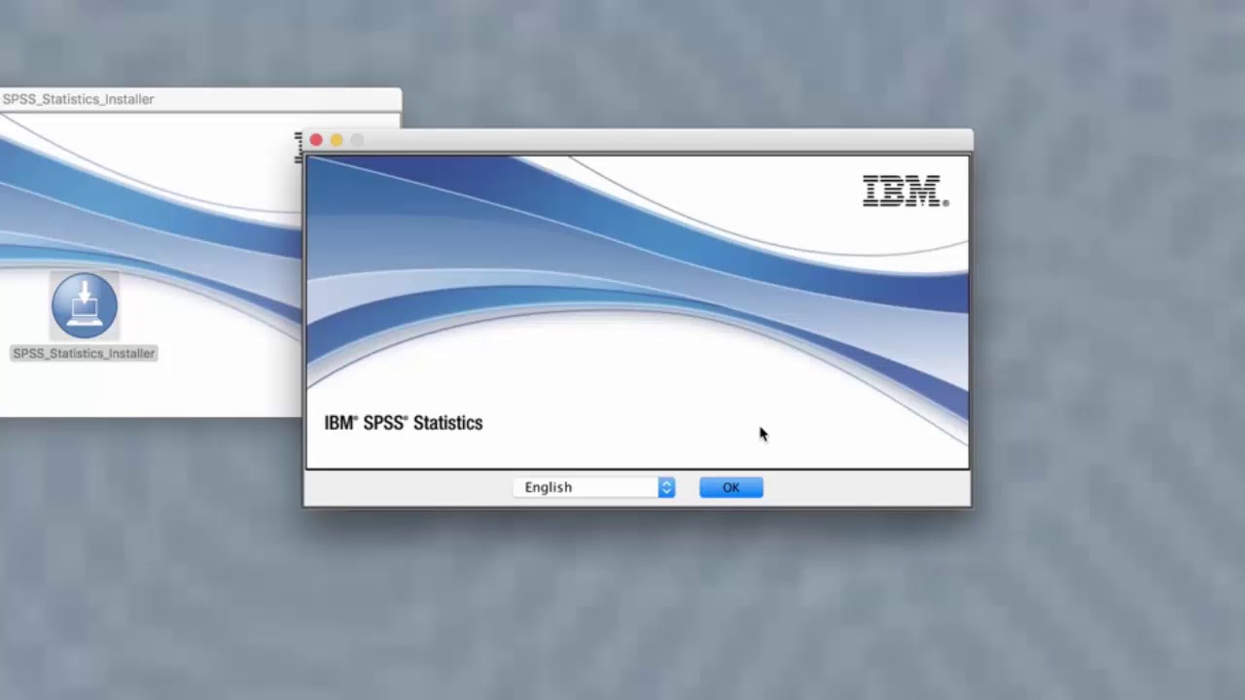1245x700 pixels.
Task: Open the SPSS_Statistics_Installer disk icon
Action: pyautogui.click(x=85, y=306)
